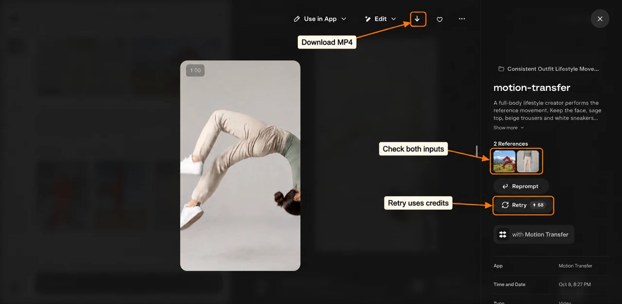622x304 pixels.
Task: Click the Oct 8, 8:27 PM date value
Action: point(575,285)
